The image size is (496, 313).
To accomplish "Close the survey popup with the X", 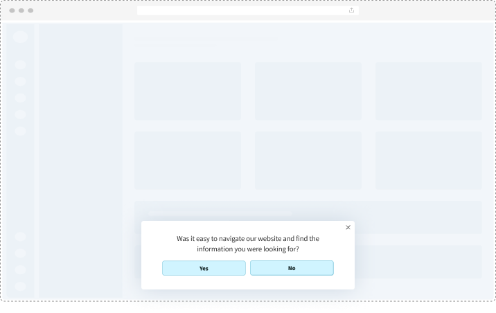I will coord(348,227).
